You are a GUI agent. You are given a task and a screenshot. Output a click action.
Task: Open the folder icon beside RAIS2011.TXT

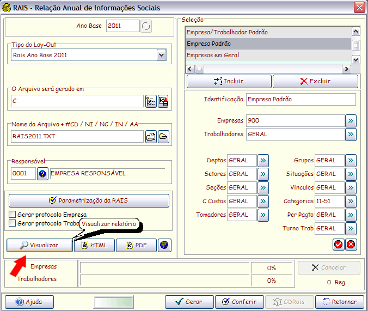point(163,137)
